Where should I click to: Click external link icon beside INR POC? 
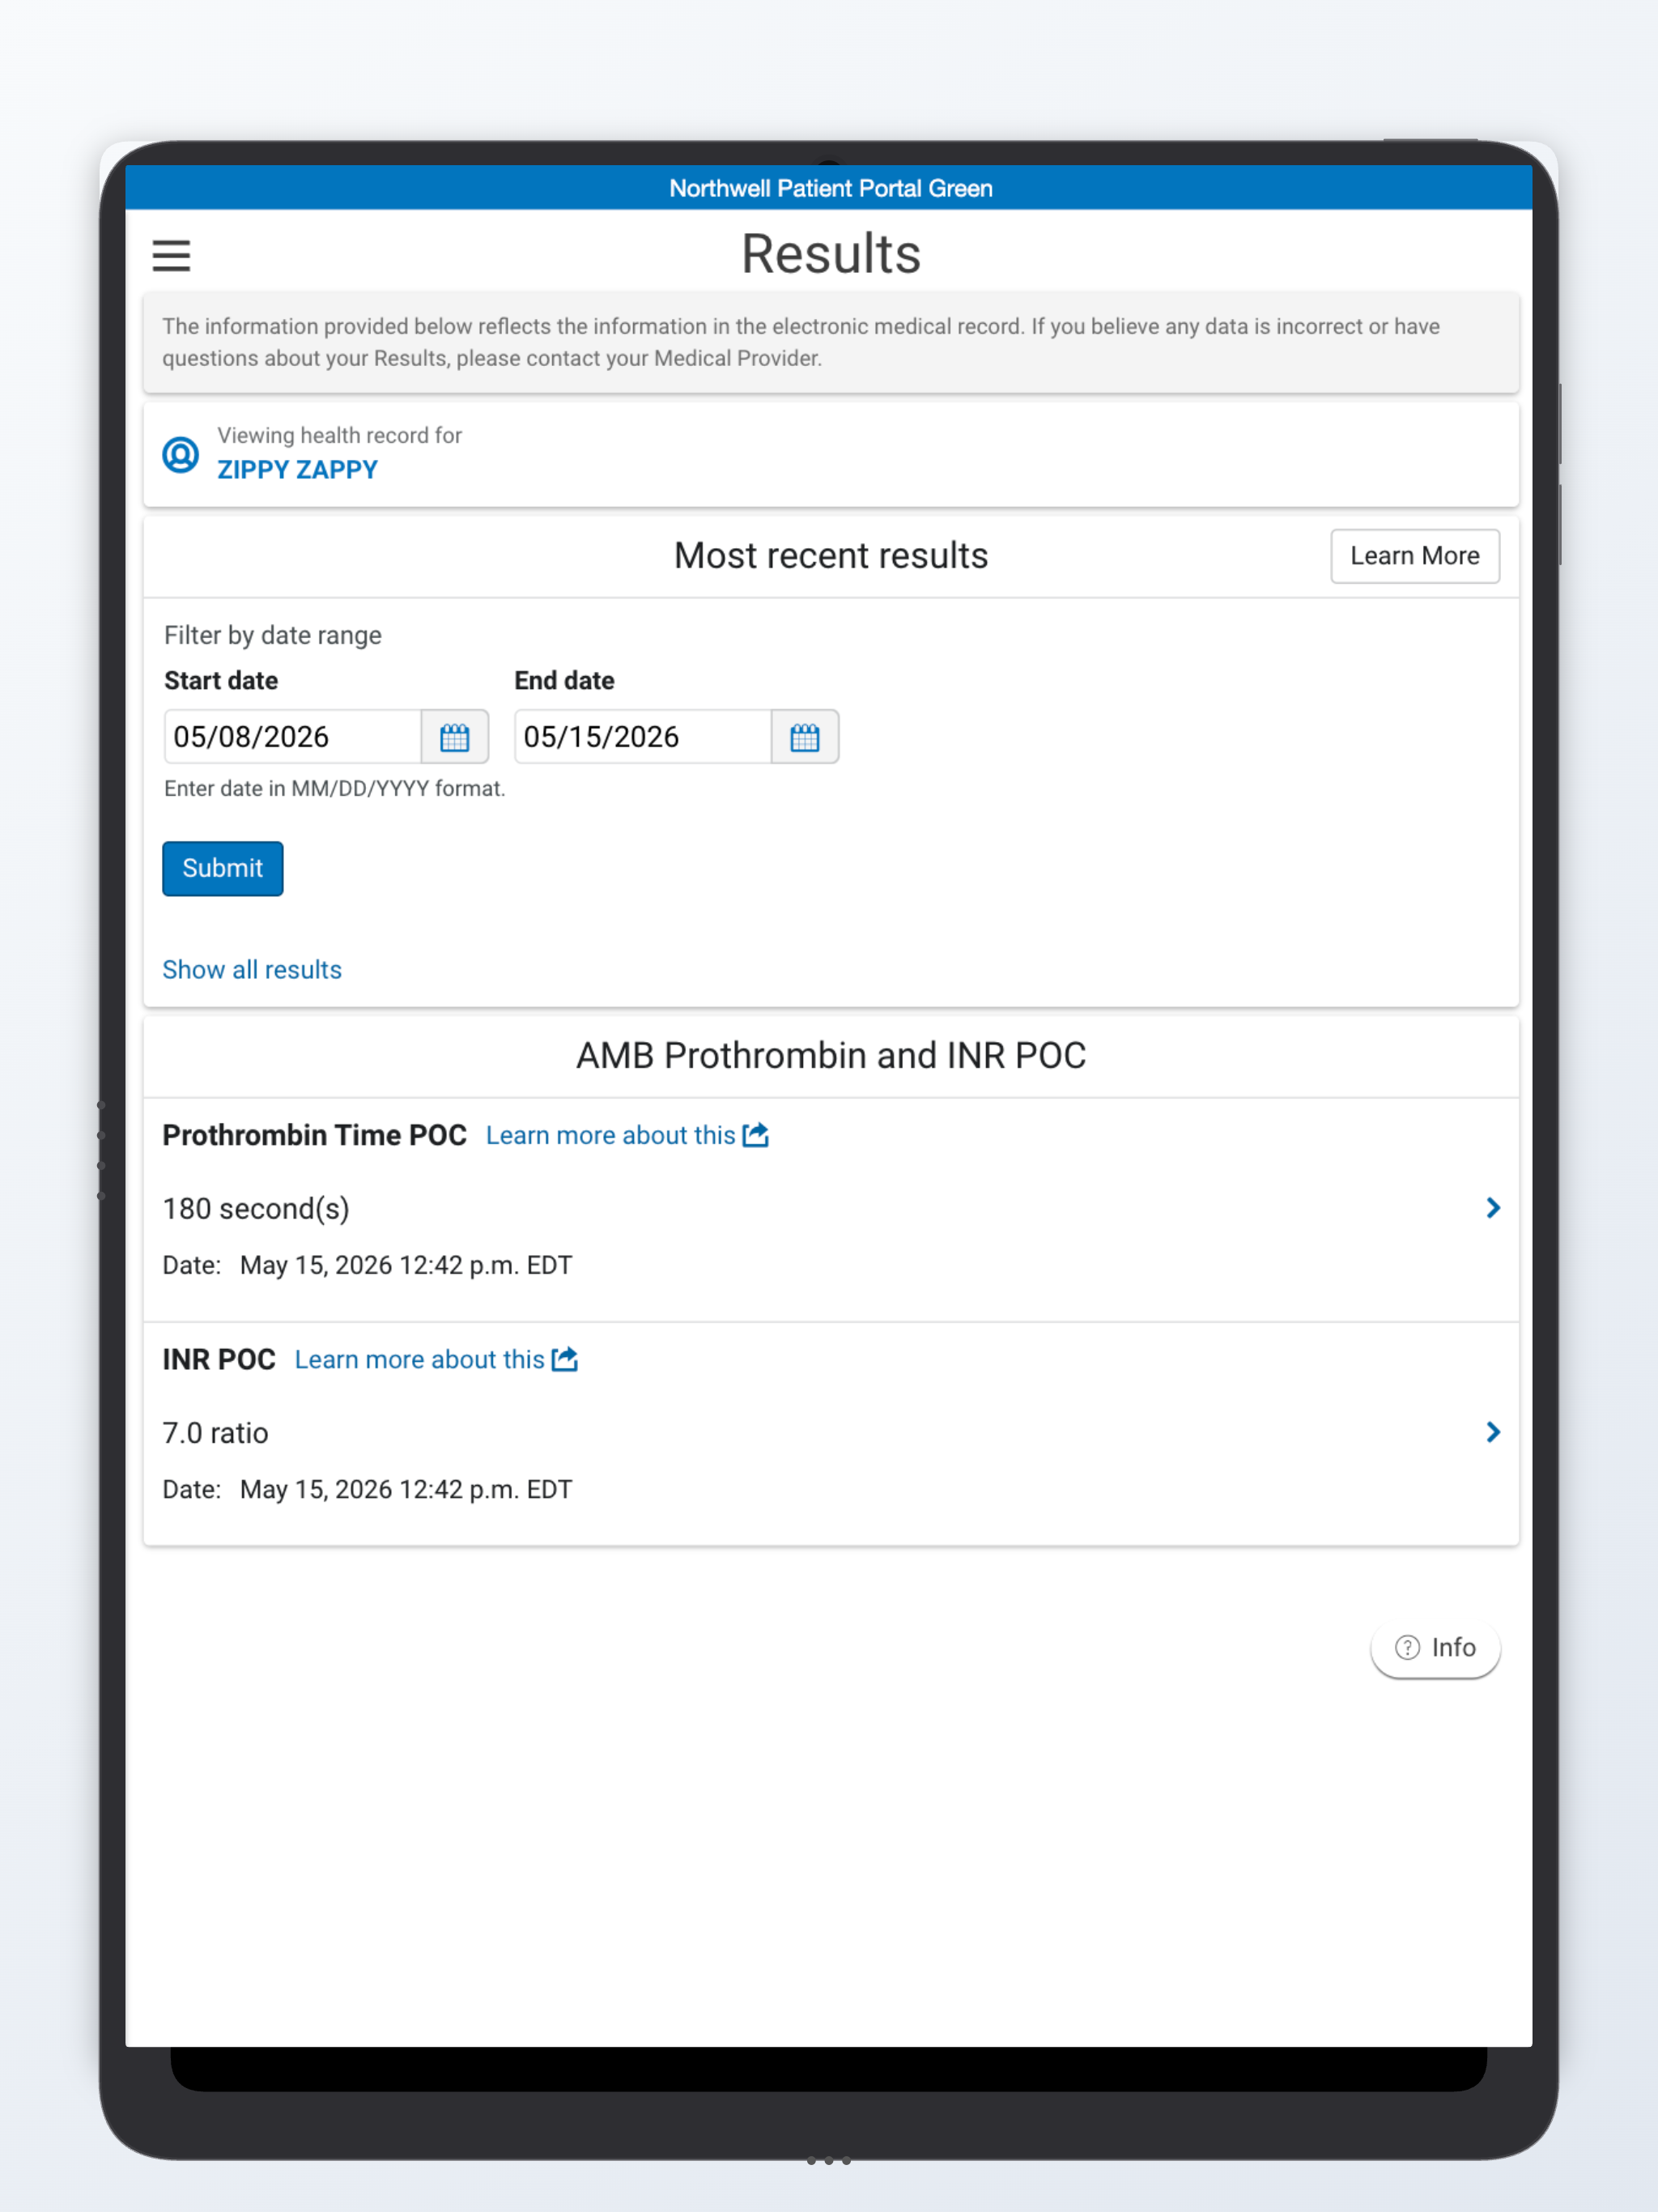[x=565, y=1359]
